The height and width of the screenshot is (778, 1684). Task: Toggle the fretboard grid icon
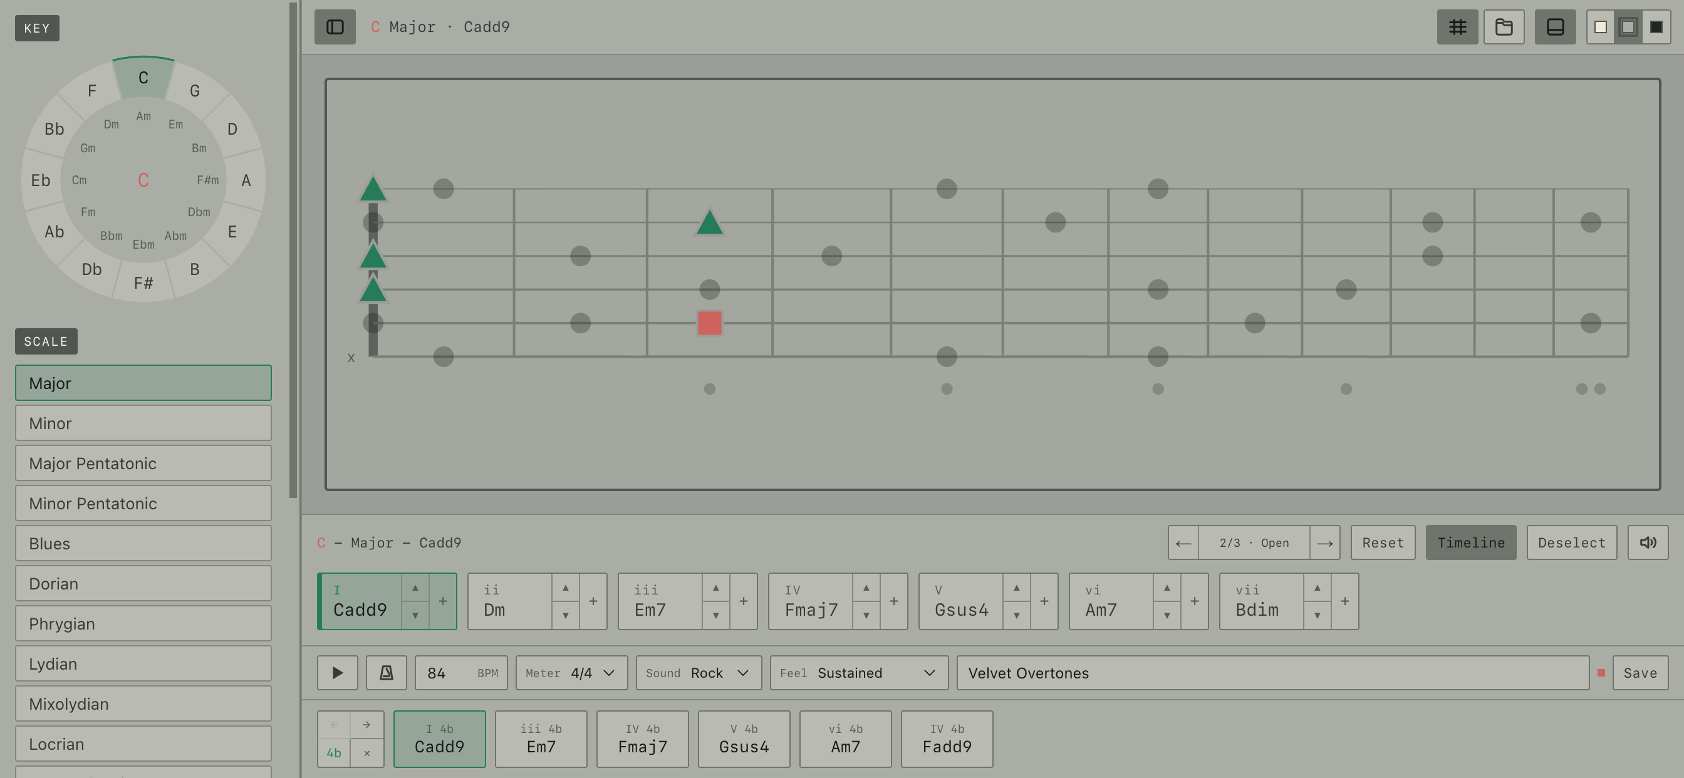tap(1457, 27)
